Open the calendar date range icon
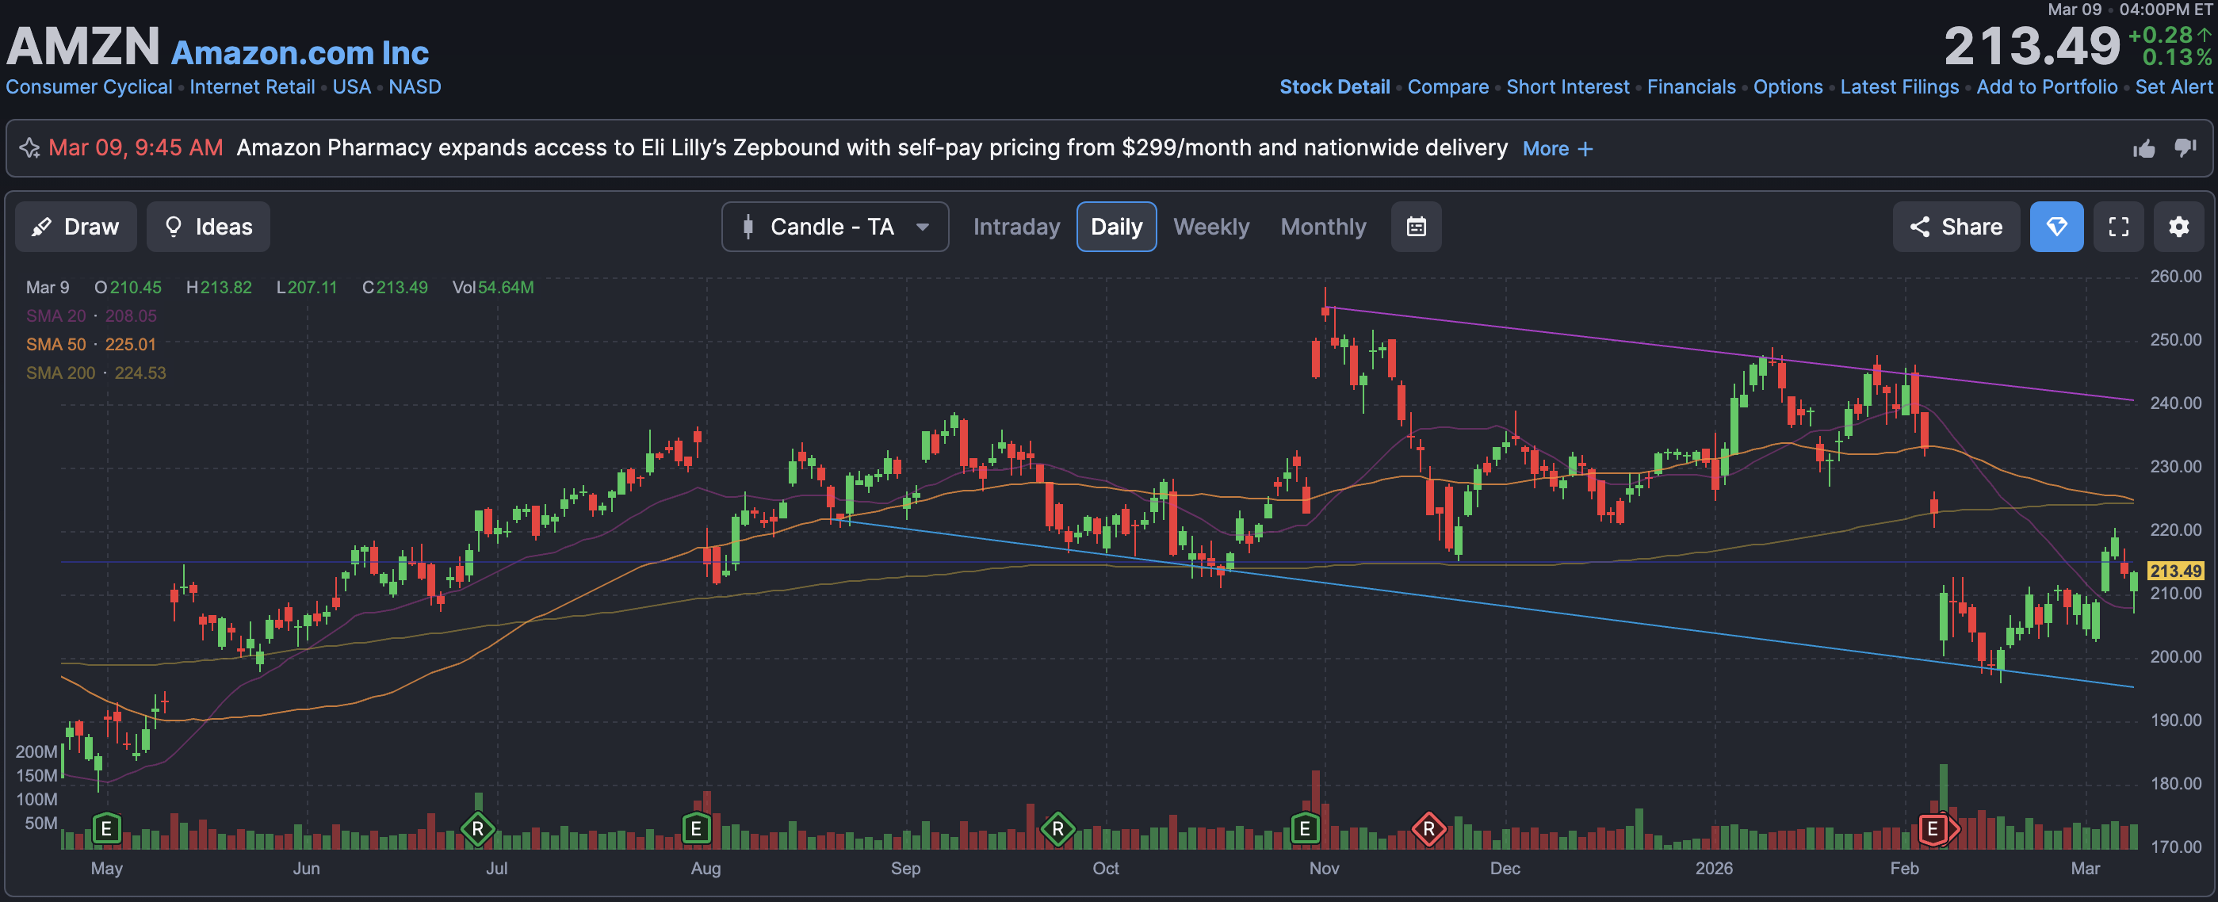Image resolution: width=2218 pixels, height=902 pixels. 1416,227
